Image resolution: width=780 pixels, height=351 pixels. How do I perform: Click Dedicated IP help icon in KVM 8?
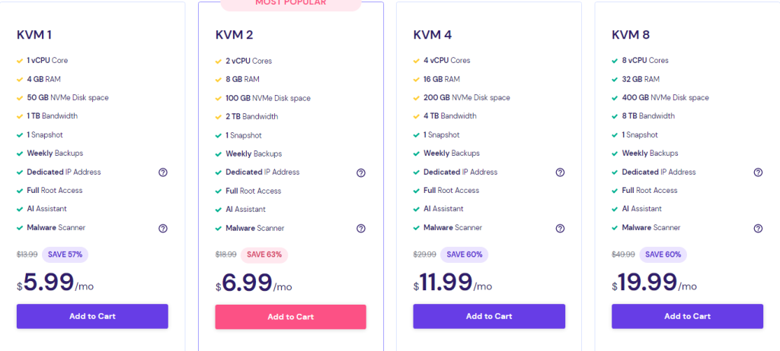point(758,172)
